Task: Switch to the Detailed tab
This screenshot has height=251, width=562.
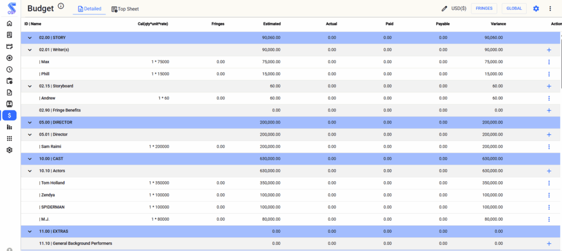Action: [x=89, y=9]
